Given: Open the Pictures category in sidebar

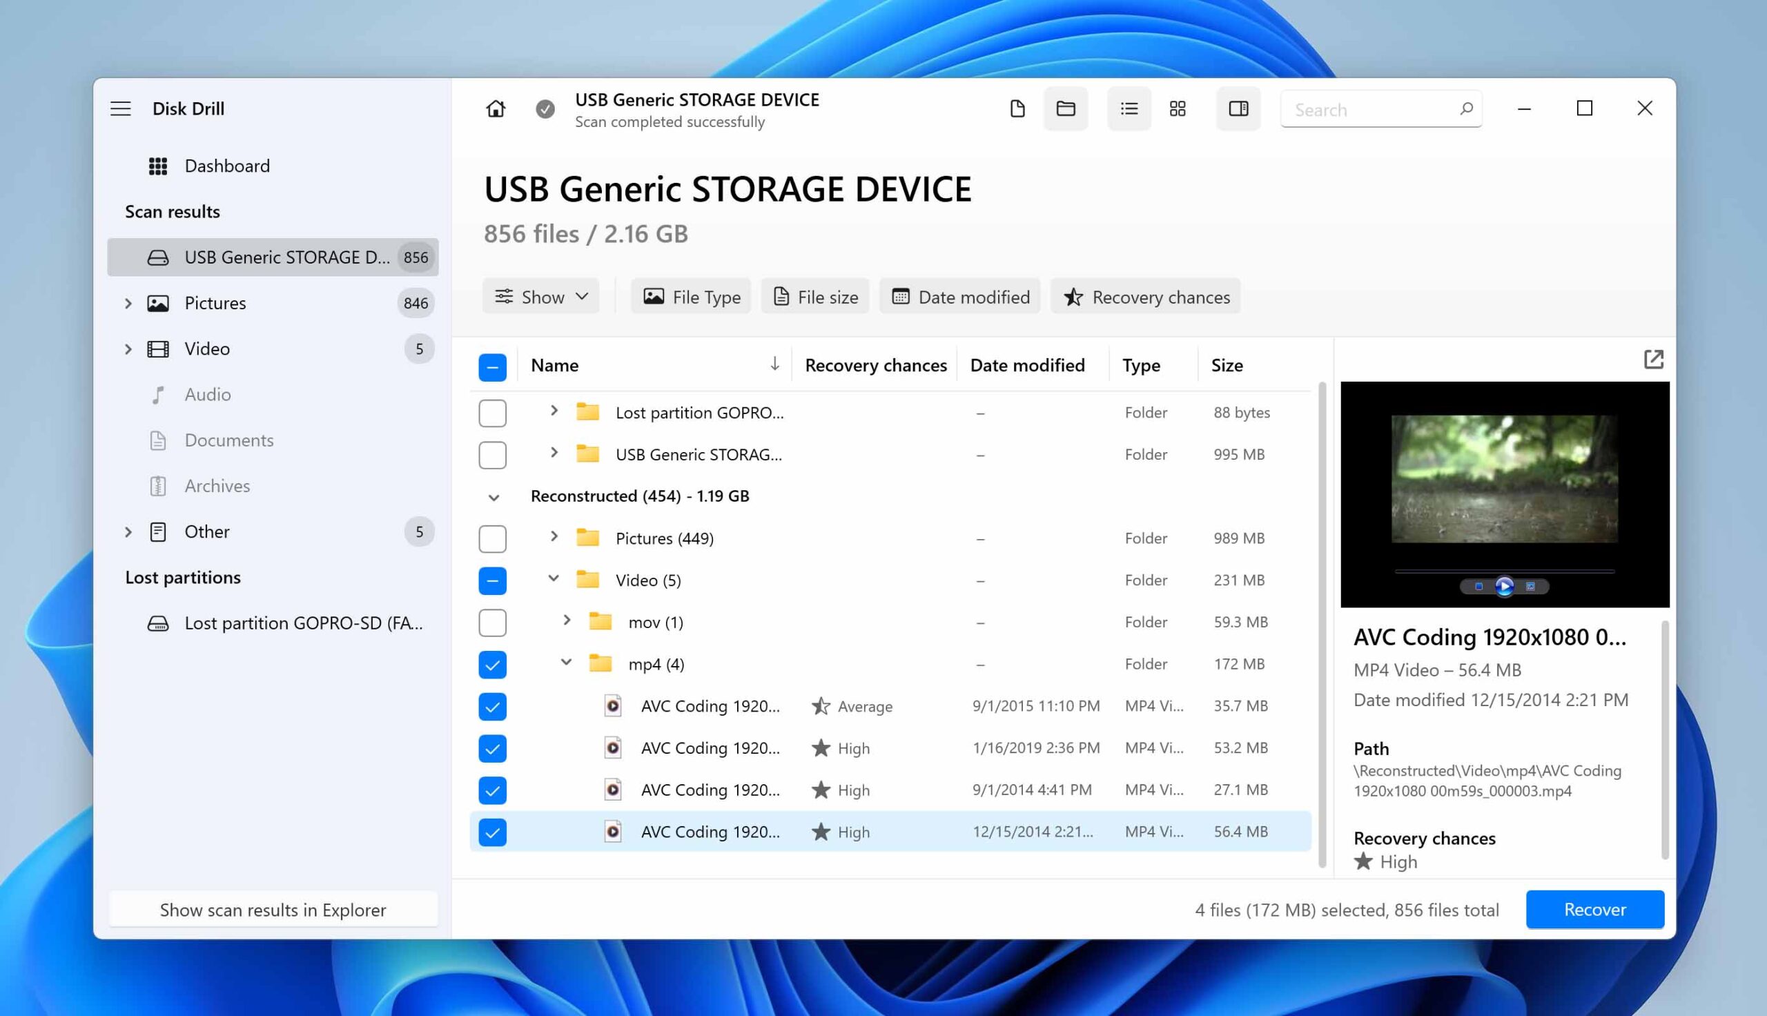Looking at the screenshot, I should (x=273, y=304).
